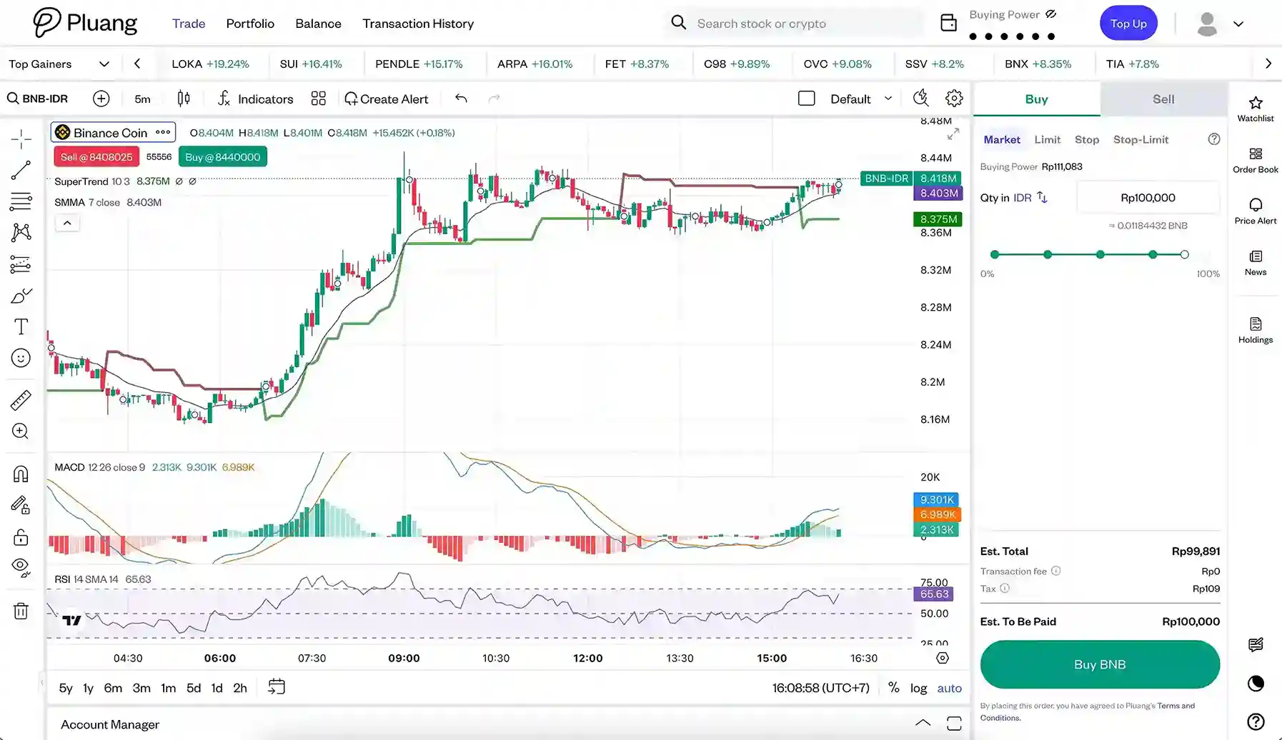Viewport: 1282px width, 740px height.
Task: Open Transaction History page
Action: (x=418, y=24)
